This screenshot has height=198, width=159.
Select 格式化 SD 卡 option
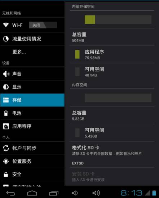pos(112,150)
